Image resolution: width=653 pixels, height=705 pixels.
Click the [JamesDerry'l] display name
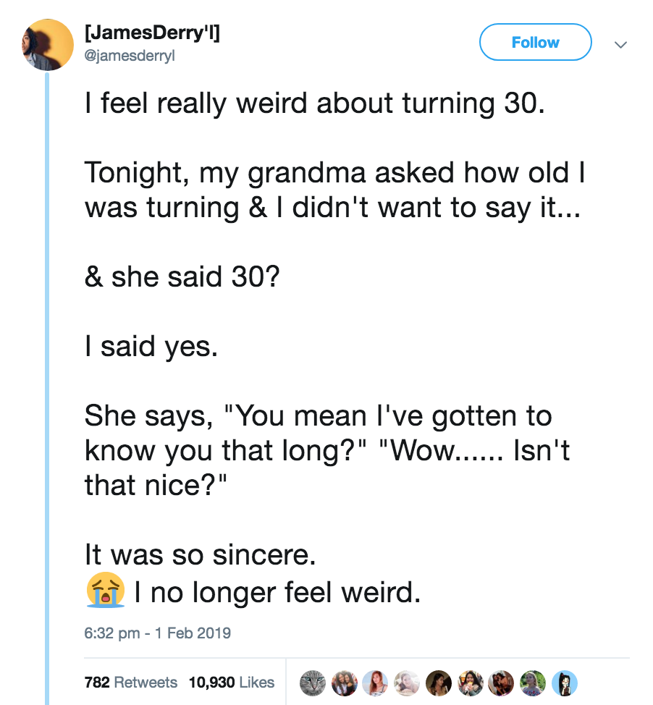(152, 33)
